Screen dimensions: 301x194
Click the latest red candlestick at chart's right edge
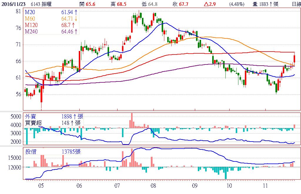[295, 59]
